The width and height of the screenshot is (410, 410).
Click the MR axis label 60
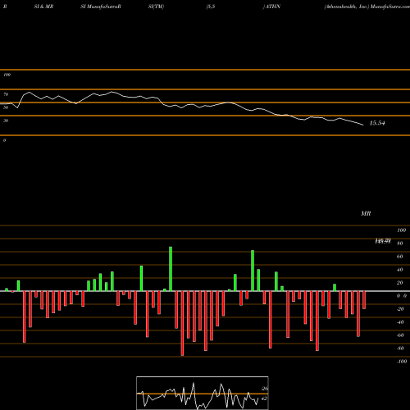coord(400,257)
